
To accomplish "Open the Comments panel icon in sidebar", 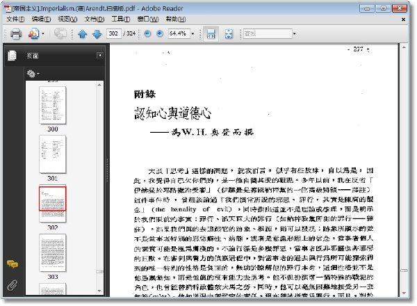I will pyautogui.click(x=13, y=264).
